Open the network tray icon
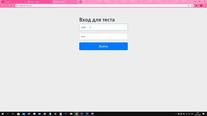 (x=186, y=114)
